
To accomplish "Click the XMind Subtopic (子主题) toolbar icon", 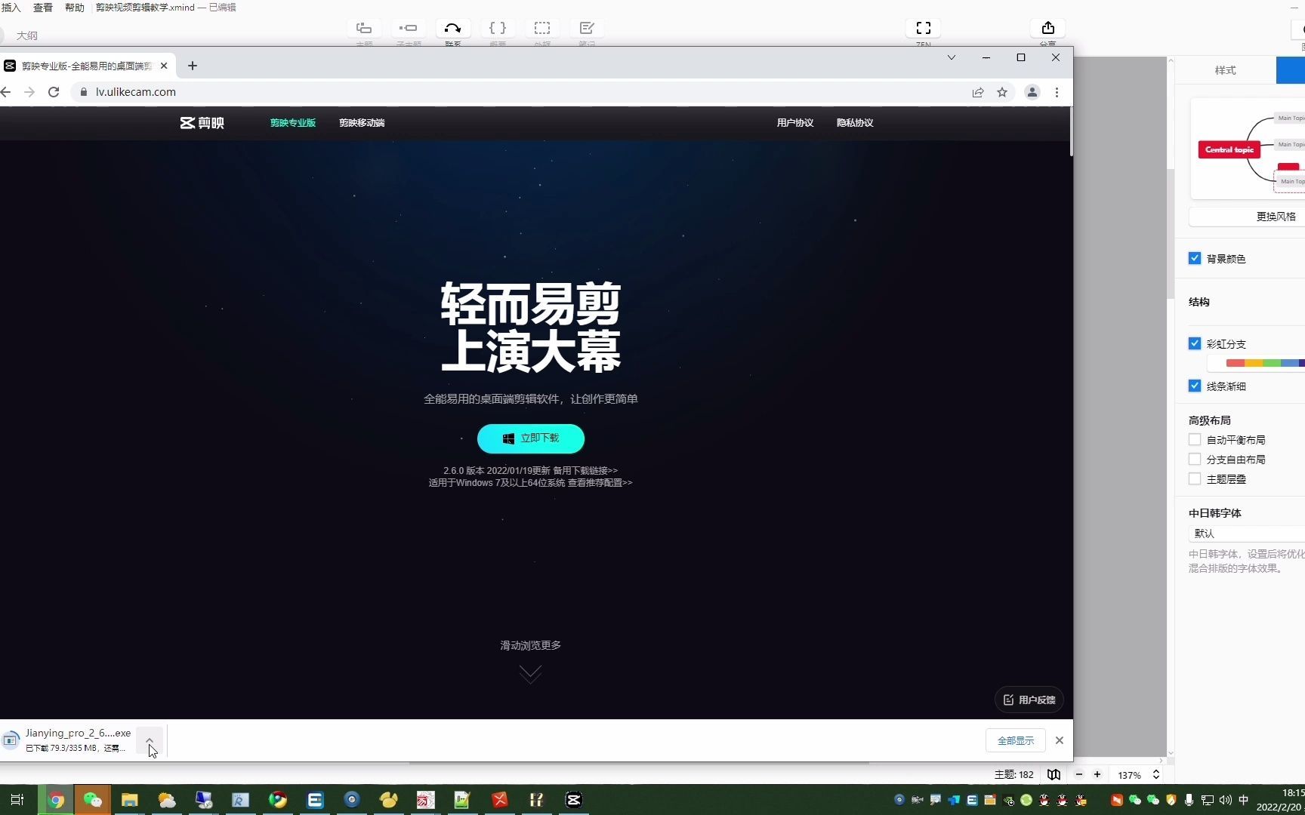I will click(409, 28).
